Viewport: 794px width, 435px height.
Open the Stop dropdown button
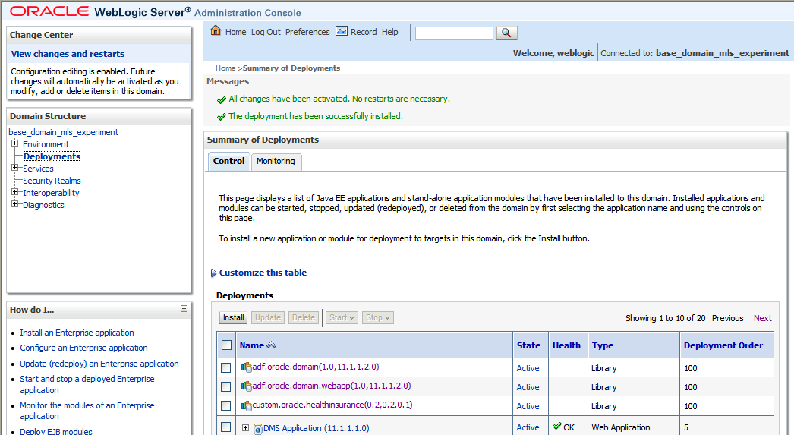click(378, 317)
